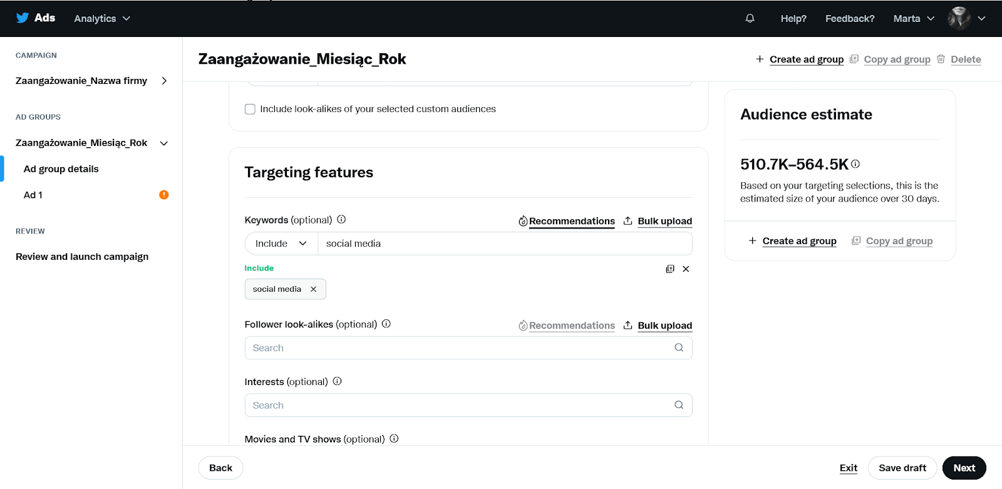Copy all included keywords icon
This screenshot has height=489, width=1002.
(x=670, y=269)
